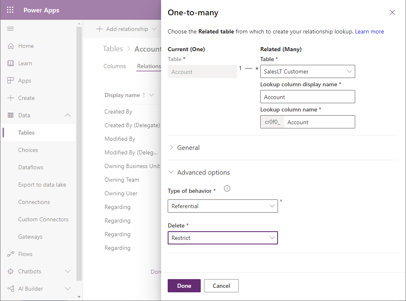Open the app launcher waffle icon
The image size is (406, 301).
[x=11, y=10]
